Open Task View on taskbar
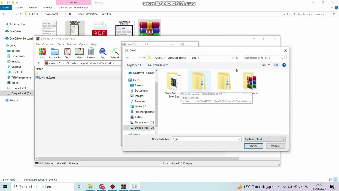339x191 pixels. coord(79,186)
